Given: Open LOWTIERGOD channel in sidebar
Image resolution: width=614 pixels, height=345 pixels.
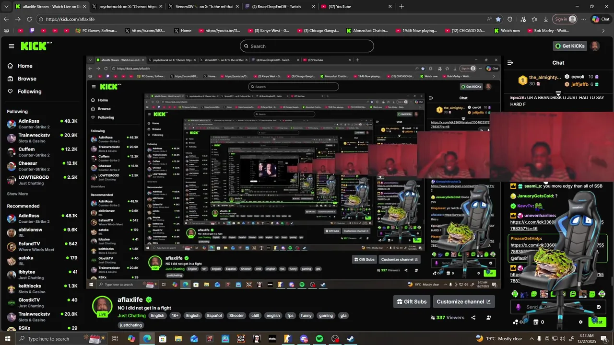Looking at the screenshot, I should click(42, 180).
